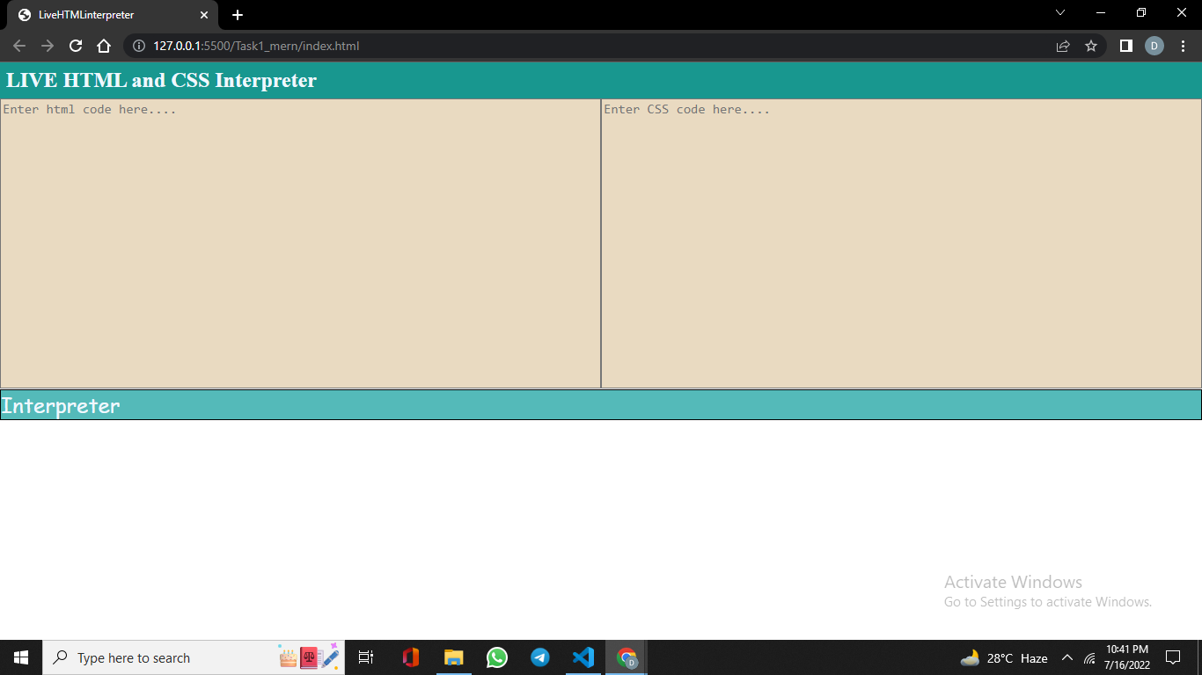Launch Microsoft Office from the taskbar
Screen dimensions: 1202x675
(x=410, y=657)
